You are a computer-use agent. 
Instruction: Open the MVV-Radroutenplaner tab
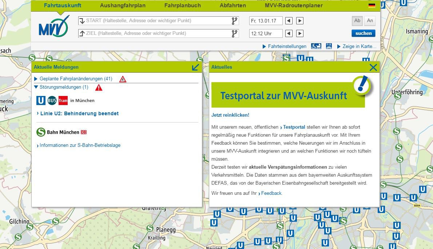pyautogui.click(x=294, y=5)
